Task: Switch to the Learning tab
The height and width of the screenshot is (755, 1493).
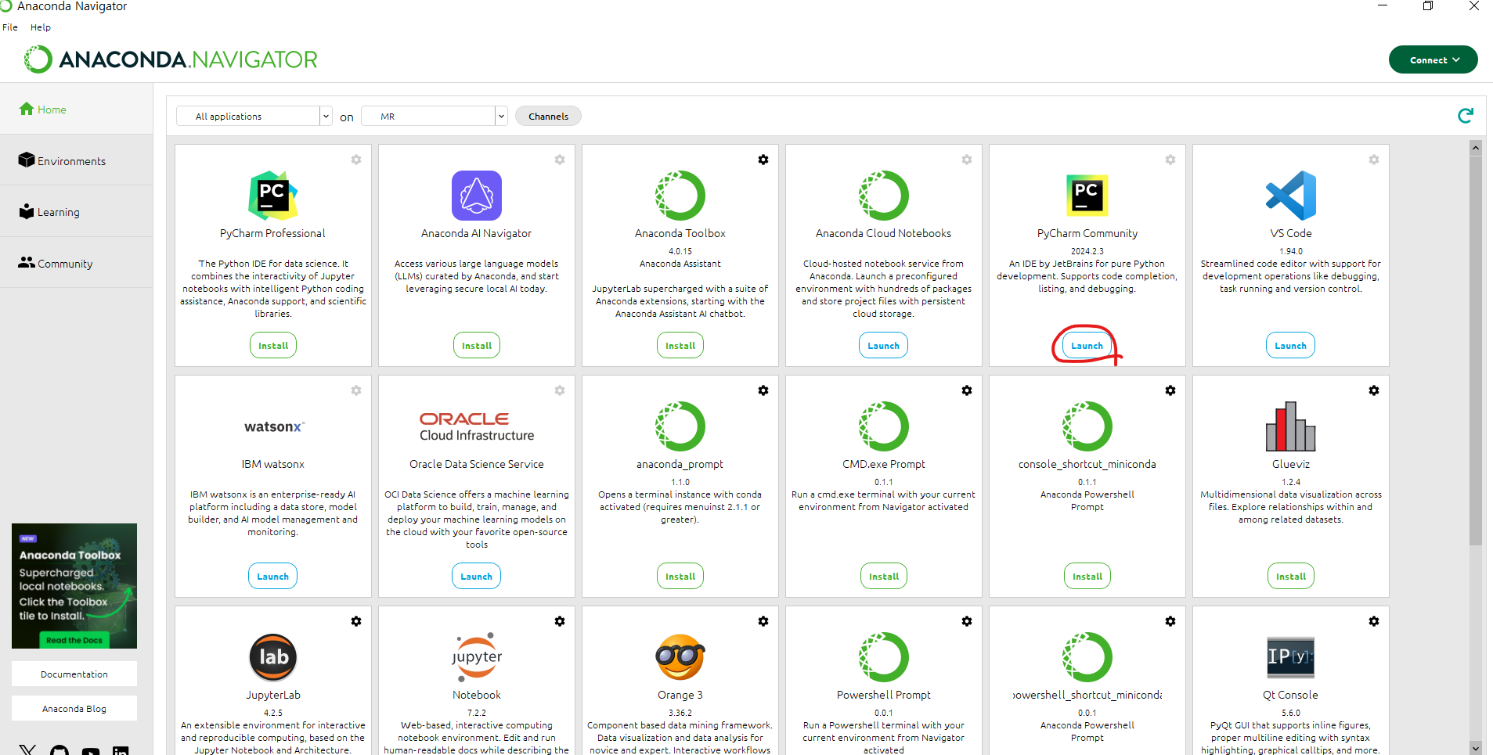Action: click(76, 211)
